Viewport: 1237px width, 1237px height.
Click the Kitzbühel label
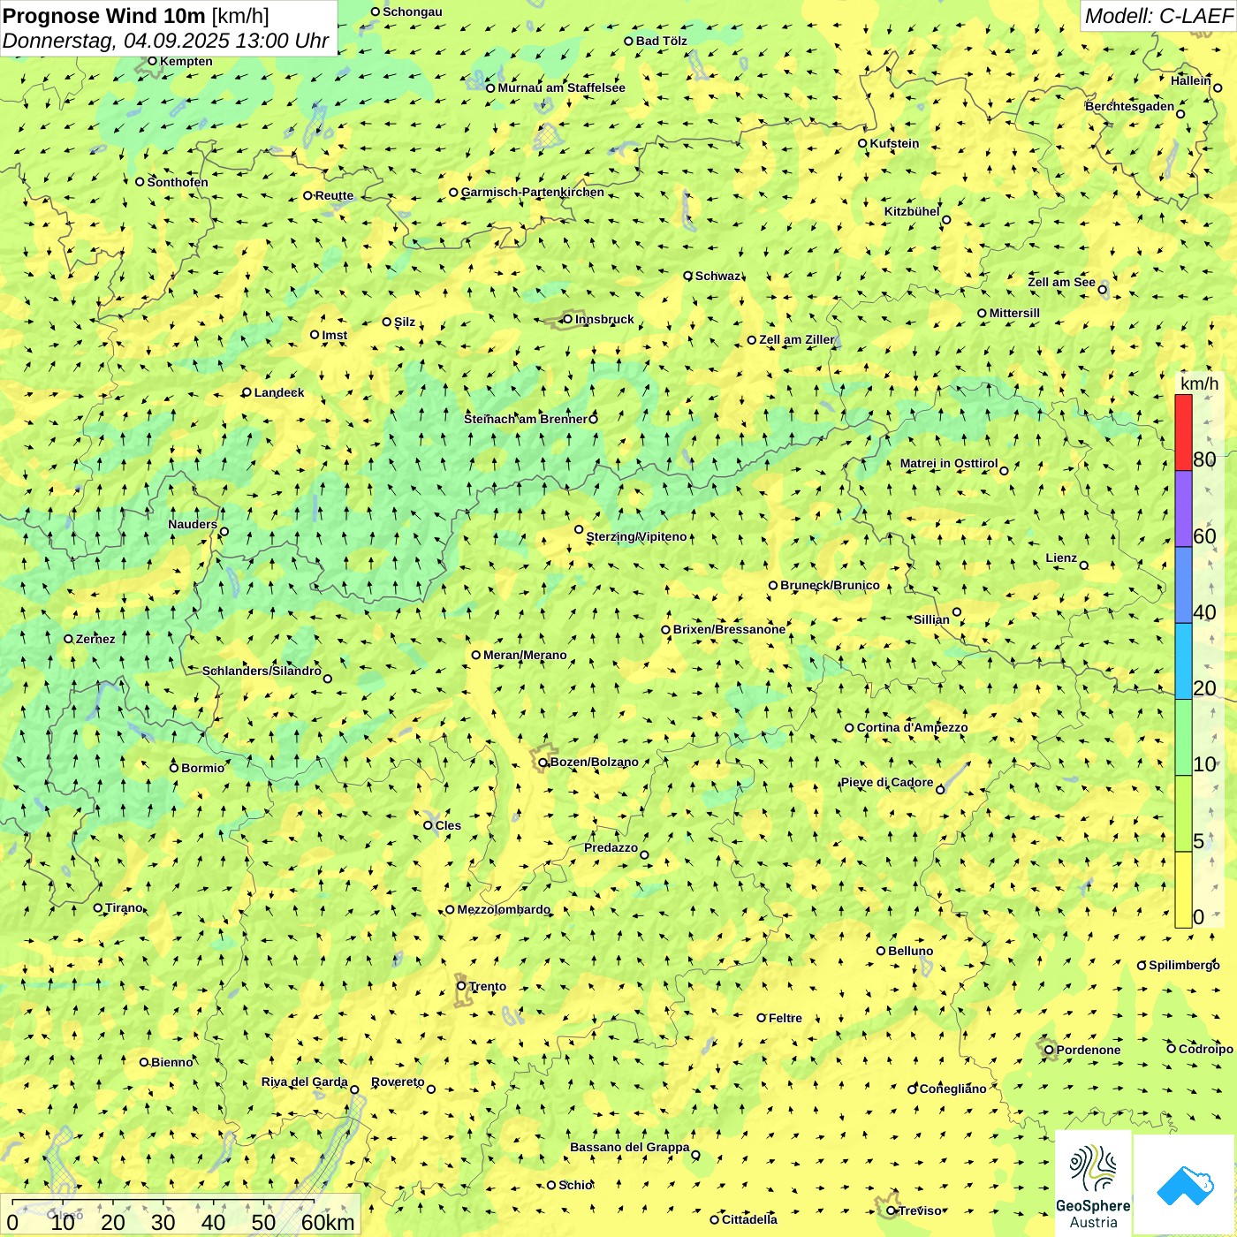pos(912,211)
